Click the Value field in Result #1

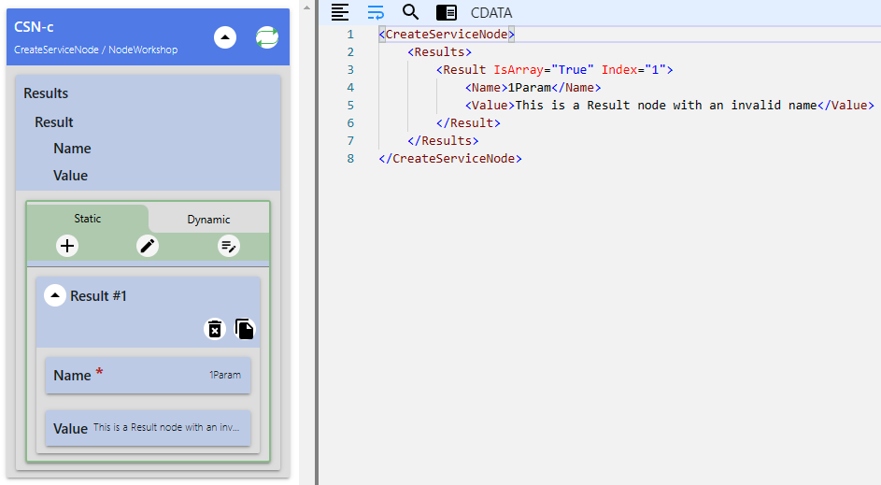148,428
